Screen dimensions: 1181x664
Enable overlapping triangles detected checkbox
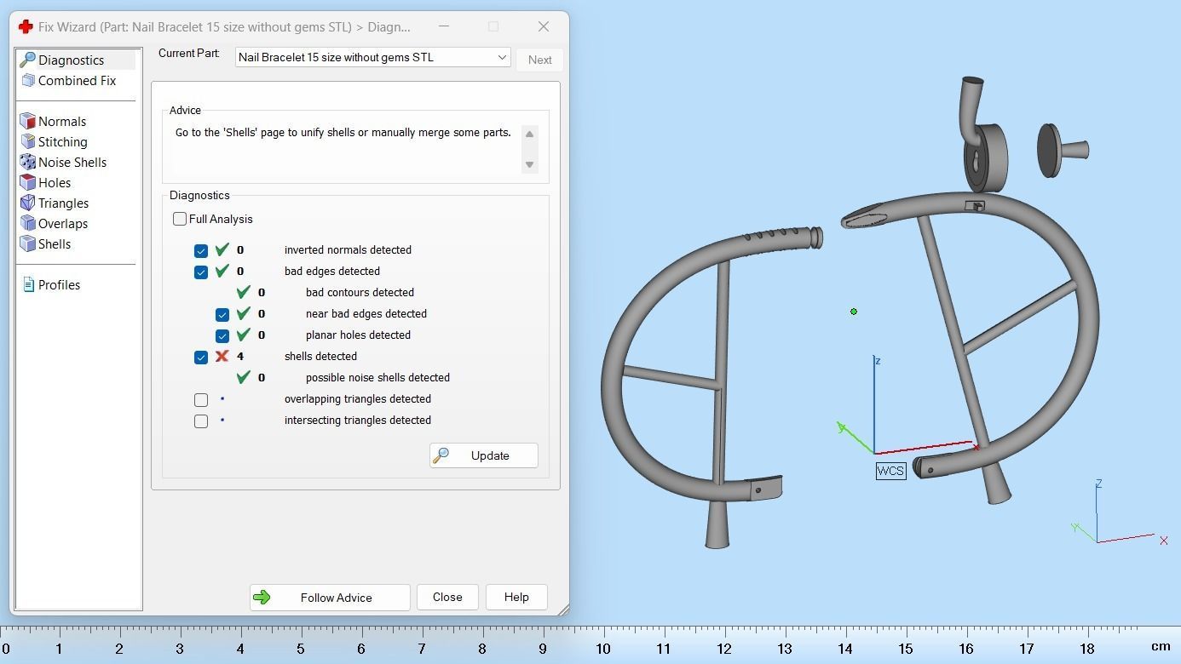pyautogui.click(x=201, y=399)
